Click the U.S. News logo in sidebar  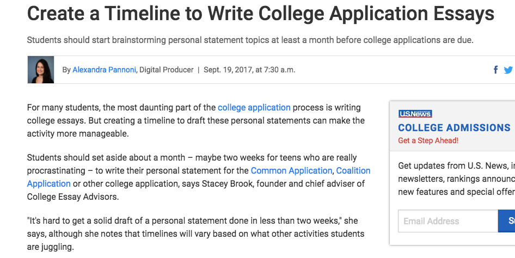pos(415,114)
